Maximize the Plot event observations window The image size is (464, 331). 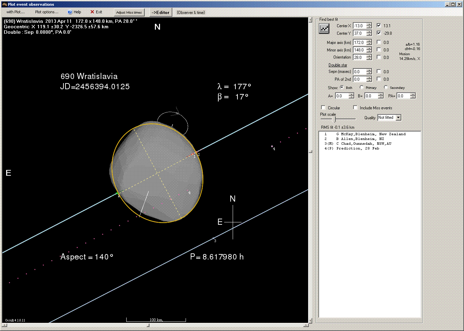[453, 4]
